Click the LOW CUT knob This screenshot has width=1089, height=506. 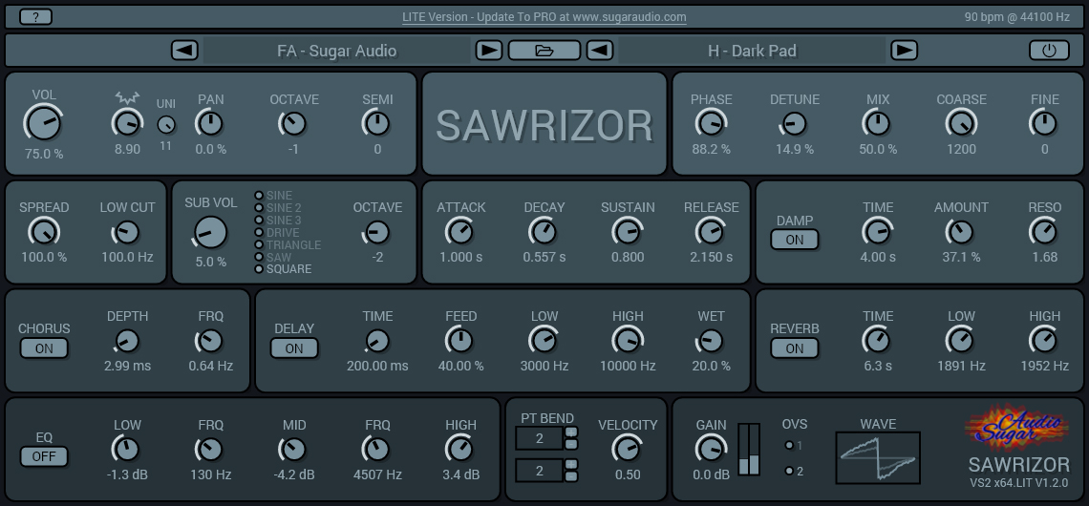point(127,232)
